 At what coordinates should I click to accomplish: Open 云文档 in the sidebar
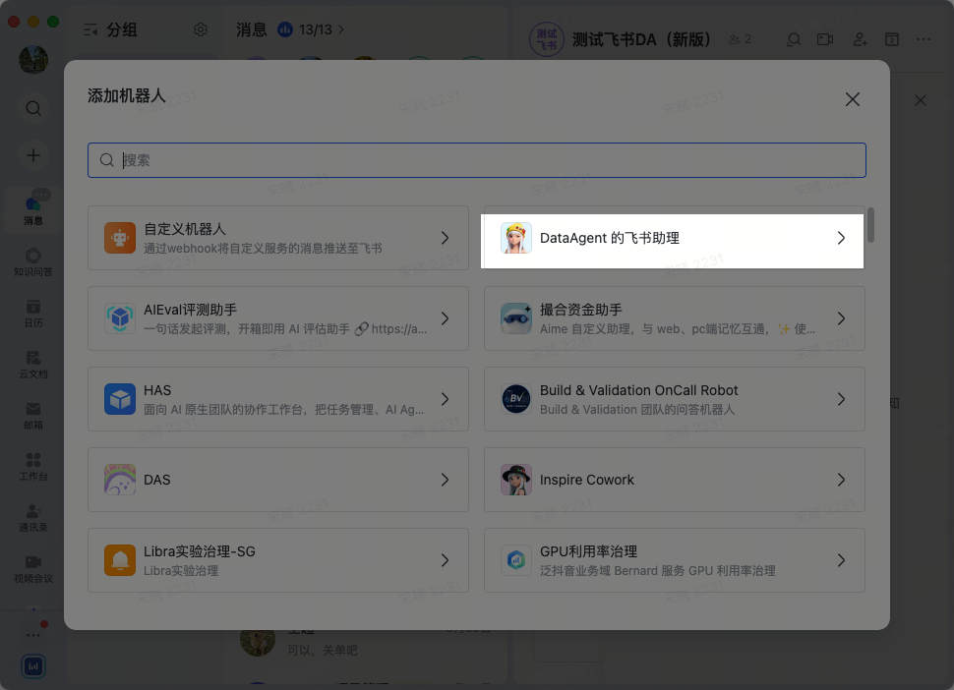point(33,364)
